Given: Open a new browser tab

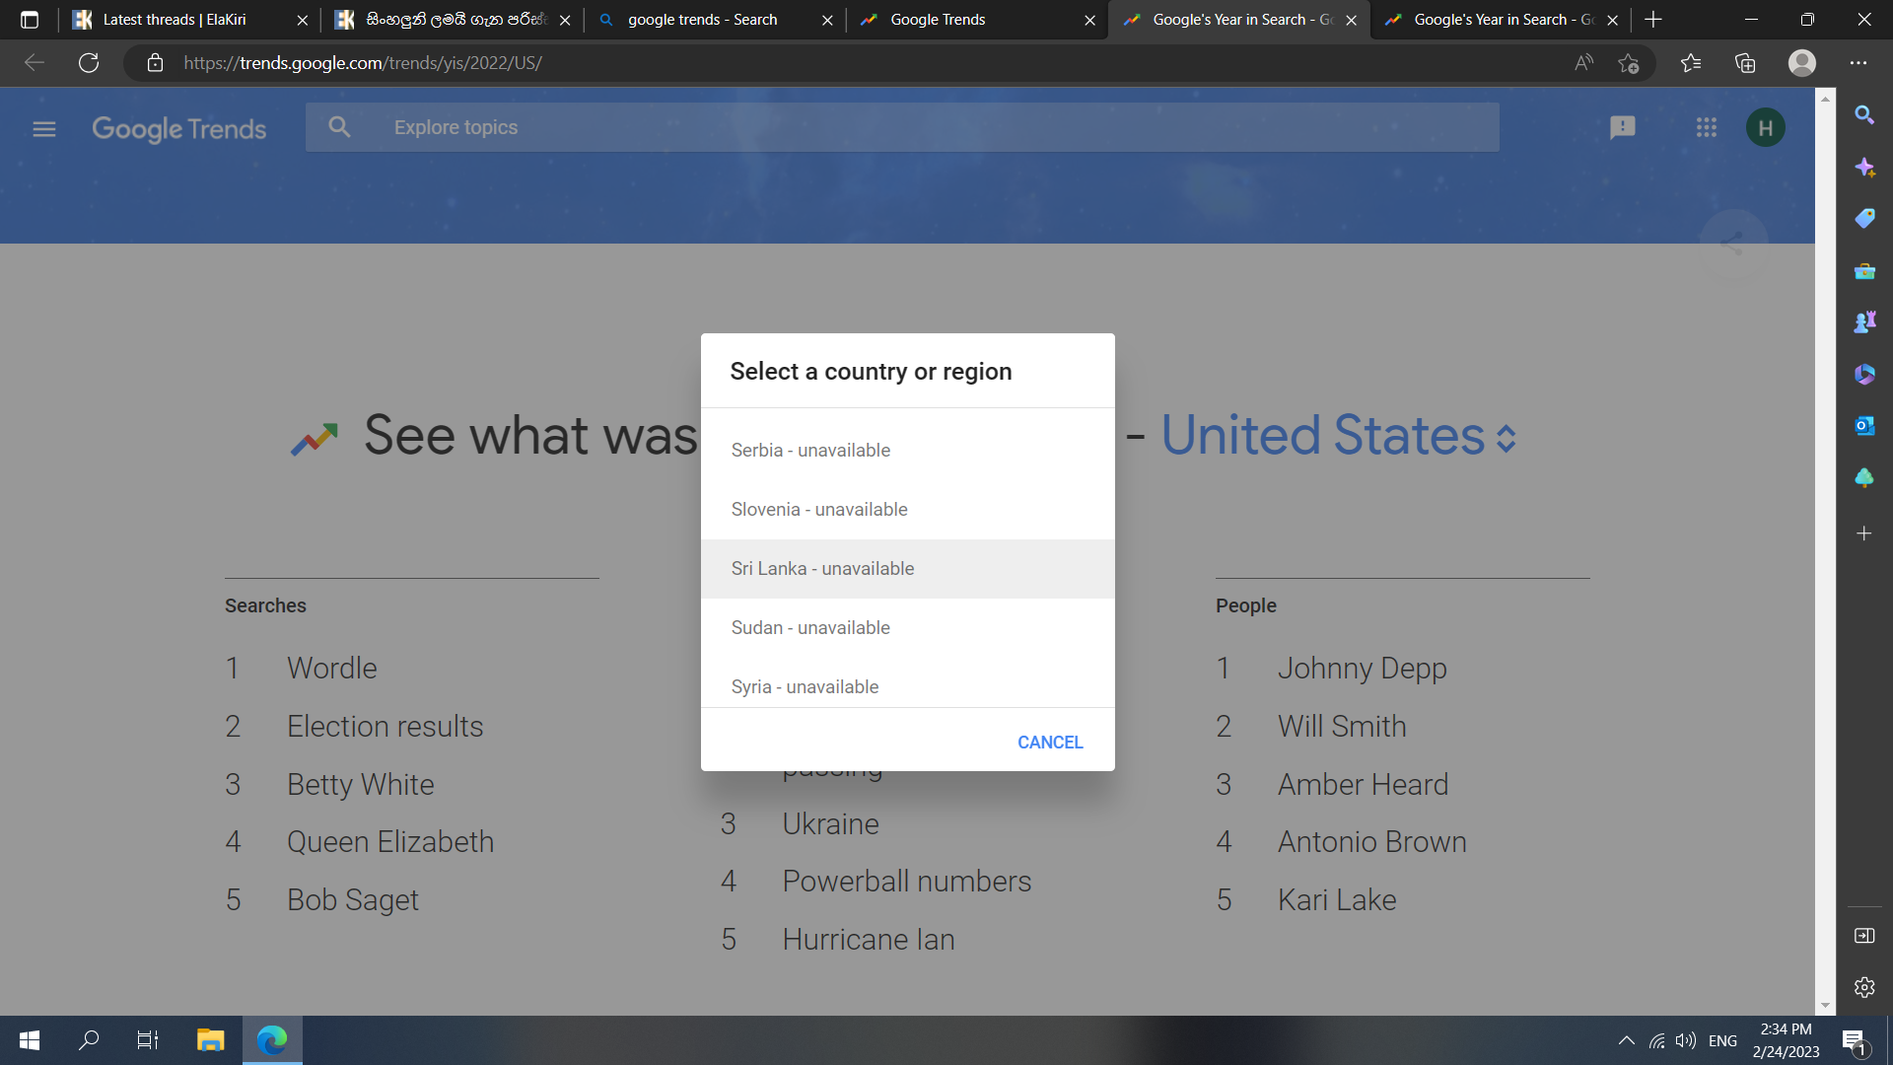Looking at the screenshot, I should point(1653,20).
